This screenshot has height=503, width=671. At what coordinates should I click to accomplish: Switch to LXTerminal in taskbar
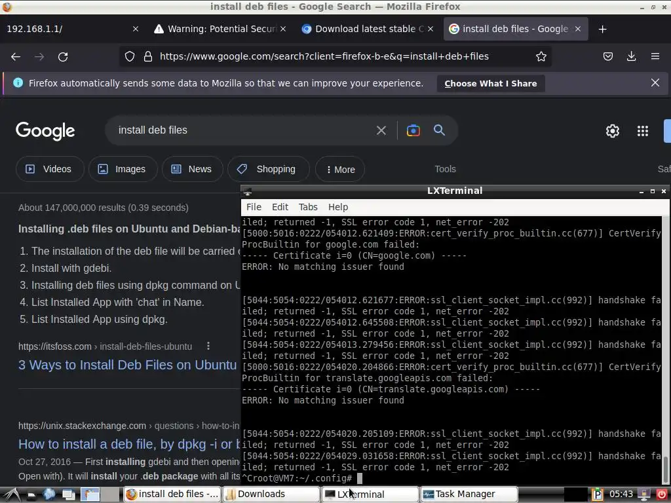click(370, 494)
